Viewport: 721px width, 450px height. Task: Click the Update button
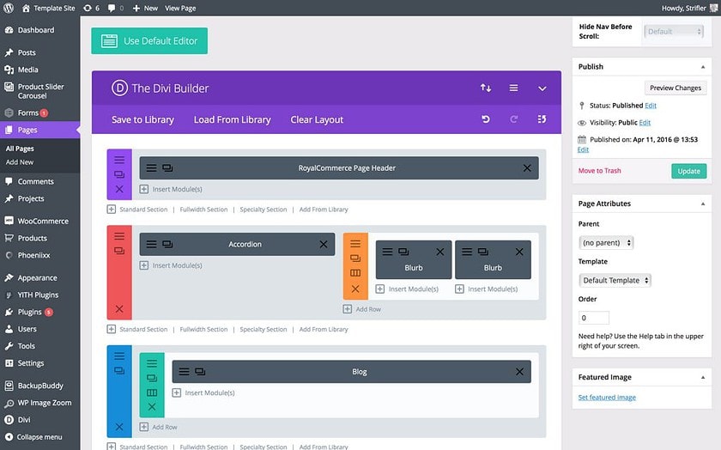point(688,171)
